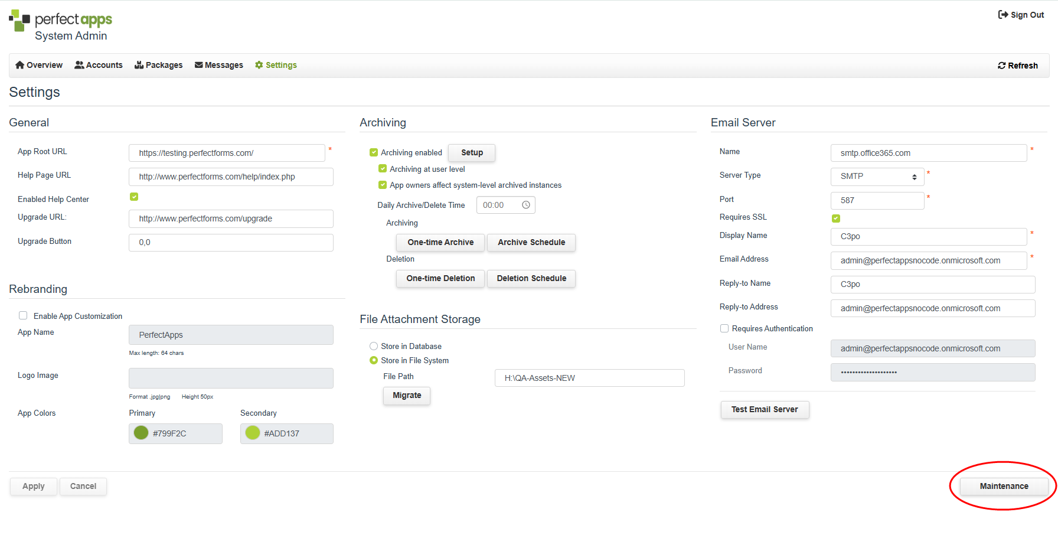
Task: Click the Accounts people icon
Action: click(x=79, y=65)
